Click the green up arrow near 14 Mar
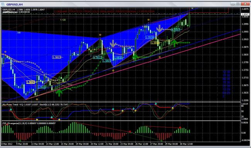Image resolution: width=251 pixels, height=148 pixels. pyautogui.click(x=59, y=93)
